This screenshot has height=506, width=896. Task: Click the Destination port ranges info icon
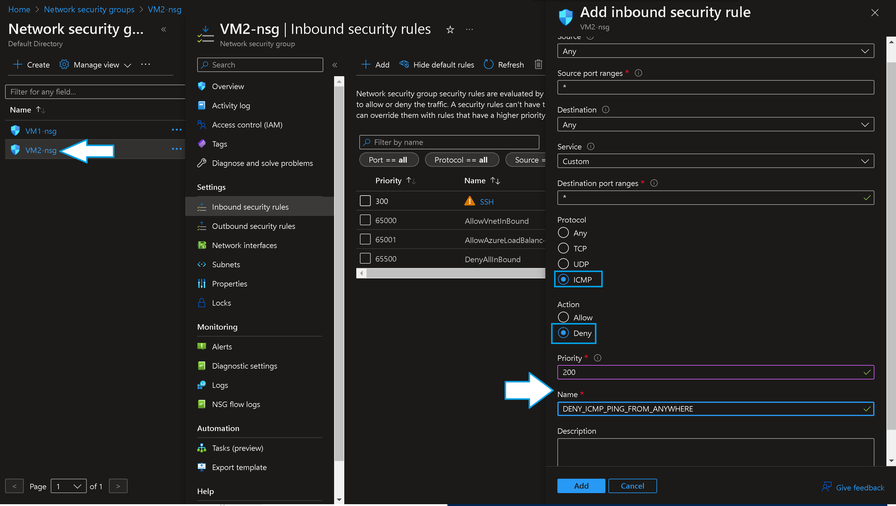point(654,183)
